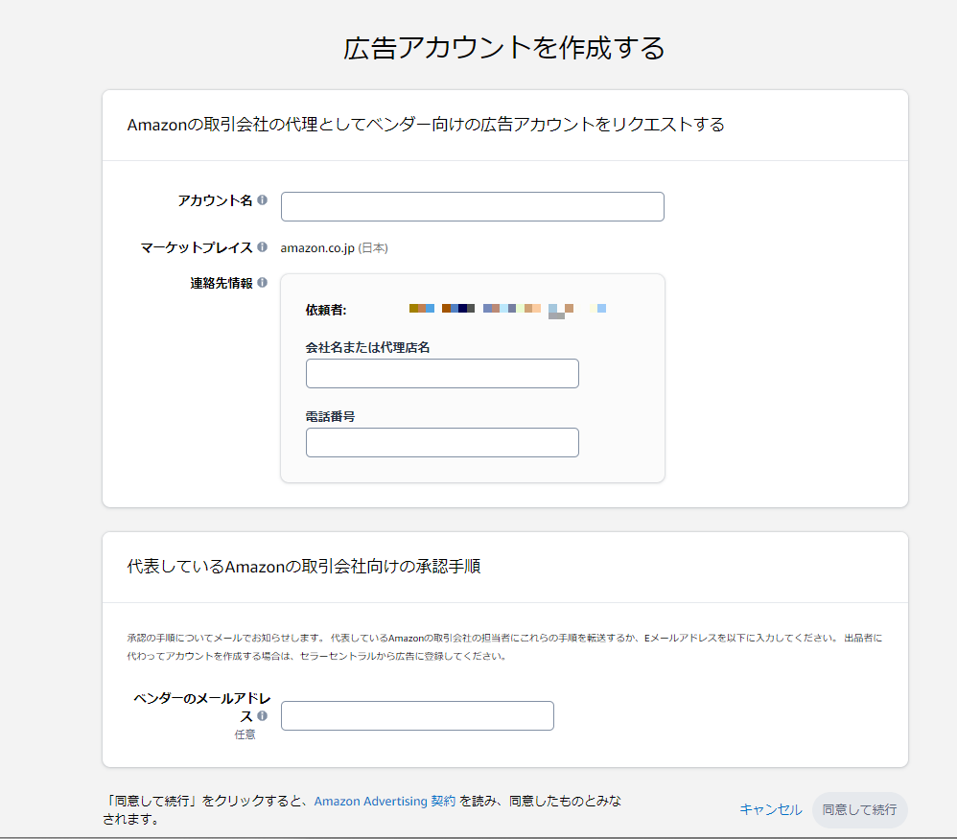Click the 依頼者 label in contact box
Screen dimensions: 957x839
tap(326, 309)
